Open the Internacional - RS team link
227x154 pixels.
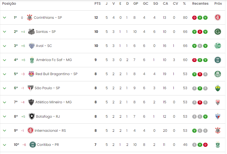point(50,131)
